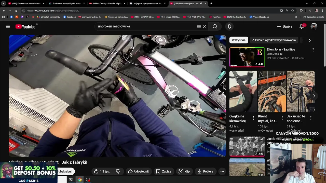Image resolution: width=326 pixels, height=183 pixels.
Task: Open the account avatar menu
Action: click(314, 26)
